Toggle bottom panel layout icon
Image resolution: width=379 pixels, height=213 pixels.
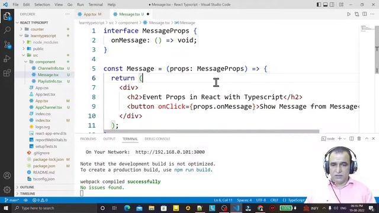[x=325, y=5]
